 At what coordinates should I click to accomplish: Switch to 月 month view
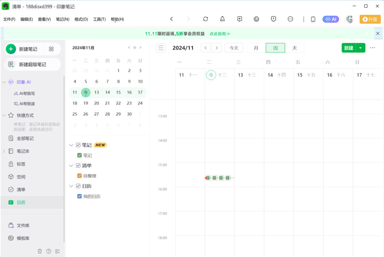[x=256, y=48]
